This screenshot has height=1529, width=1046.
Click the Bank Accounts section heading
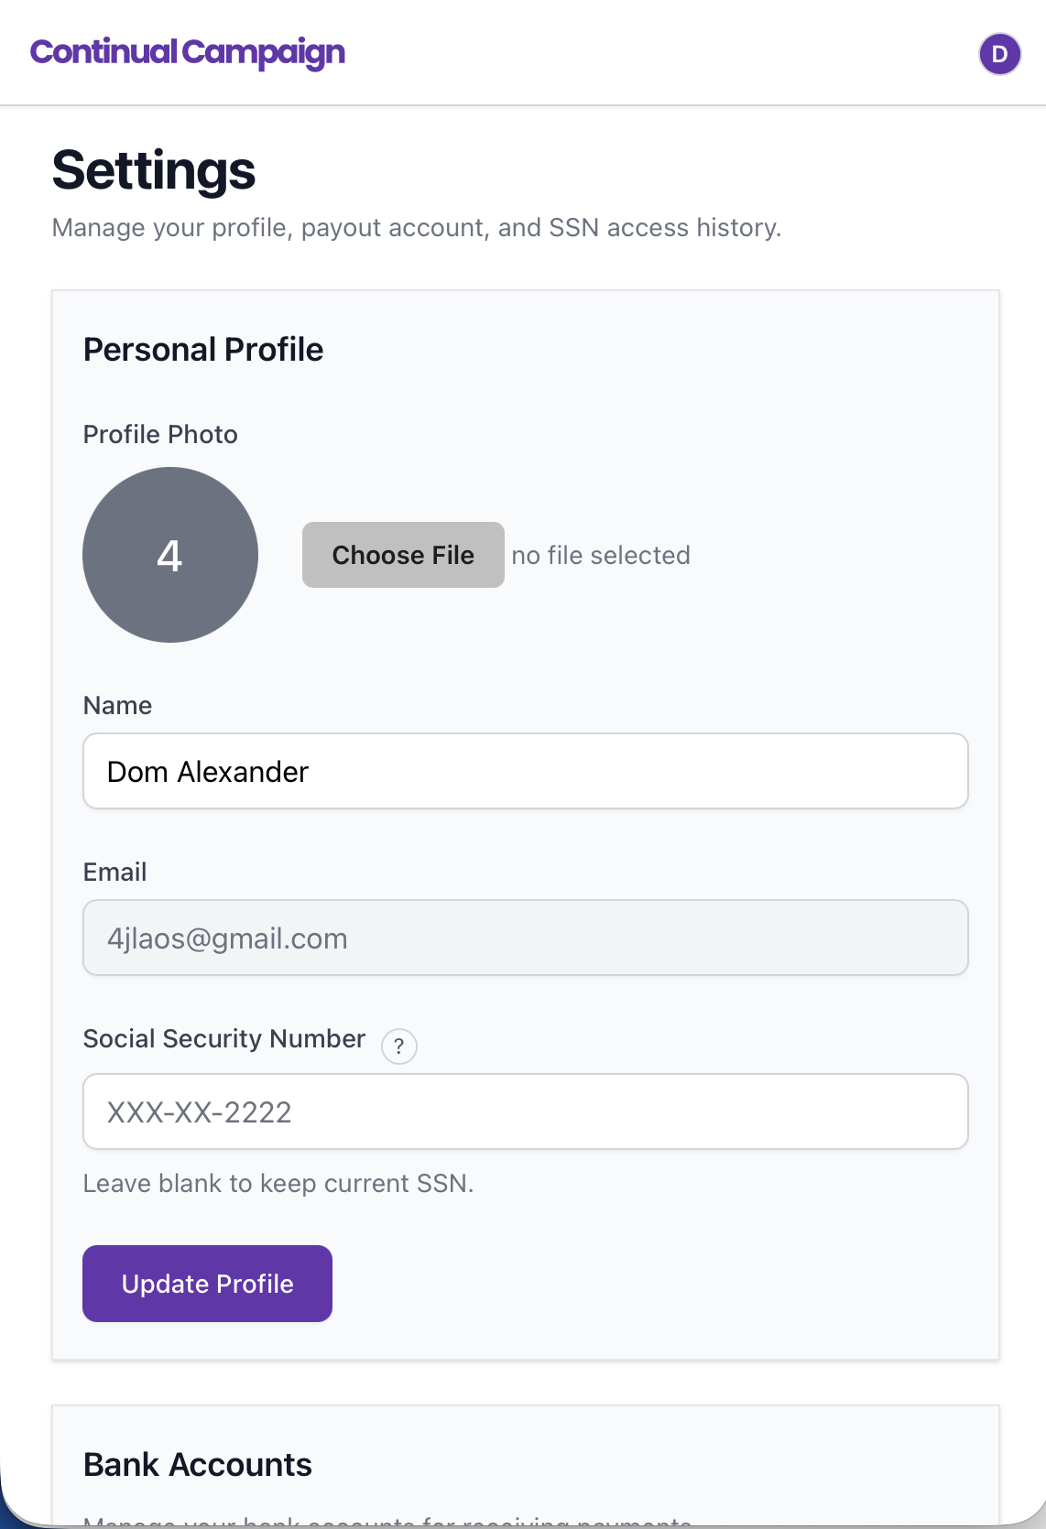coord(197,1464)
